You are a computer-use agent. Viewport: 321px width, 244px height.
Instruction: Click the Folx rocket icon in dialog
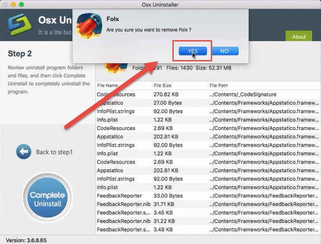90,25
